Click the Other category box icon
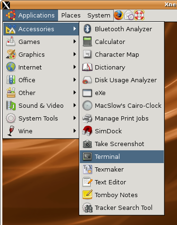 (11, 93)
